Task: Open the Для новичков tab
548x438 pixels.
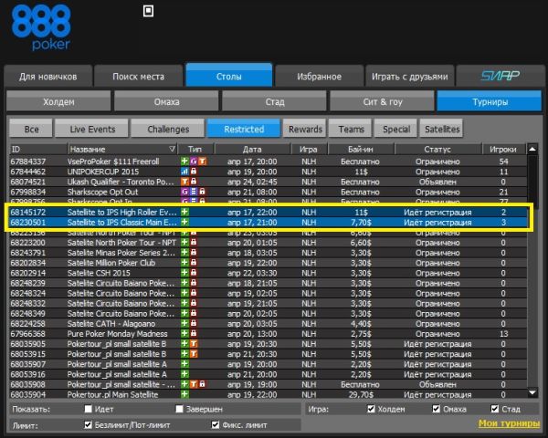Action: coord(48,76)
